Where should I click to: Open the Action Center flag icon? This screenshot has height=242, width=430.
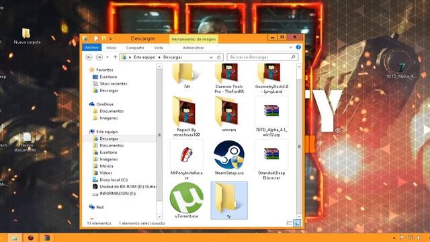tap(402, 237)
